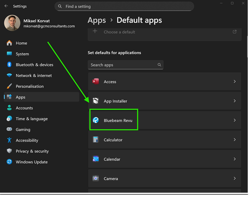Click the Search apps magnifier icon

(159, 65)
